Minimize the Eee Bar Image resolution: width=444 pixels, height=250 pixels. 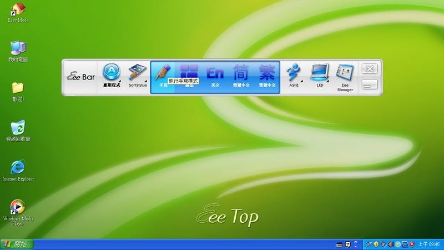click(370, 84)
